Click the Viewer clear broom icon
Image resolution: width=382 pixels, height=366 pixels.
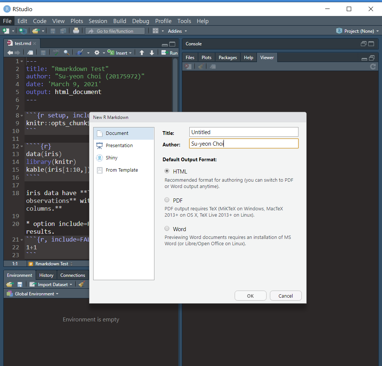[201, 66]
